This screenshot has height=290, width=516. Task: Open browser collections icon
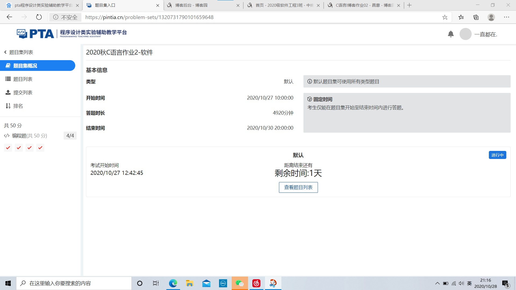(476, 17)
